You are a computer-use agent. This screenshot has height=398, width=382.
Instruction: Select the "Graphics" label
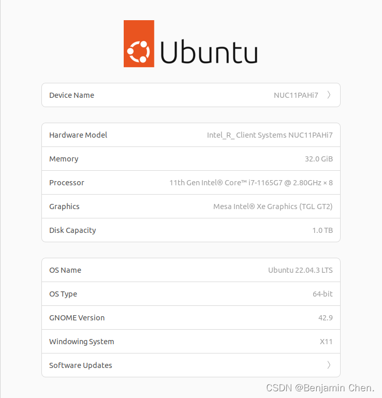pyautogui.click(x=64, y=207)
